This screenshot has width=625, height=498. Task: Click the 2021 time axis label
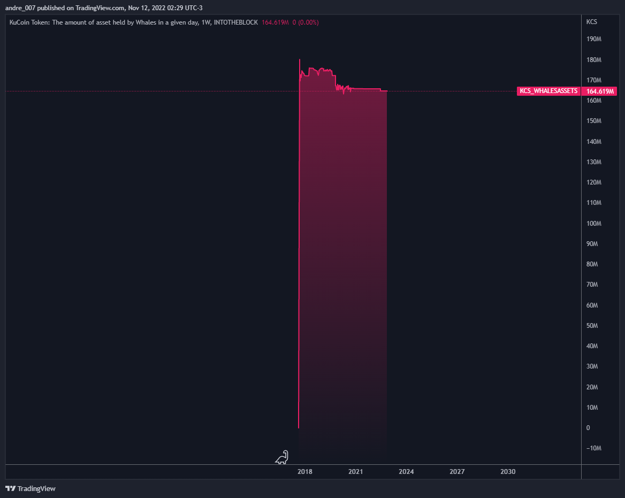tap(355, 471)
